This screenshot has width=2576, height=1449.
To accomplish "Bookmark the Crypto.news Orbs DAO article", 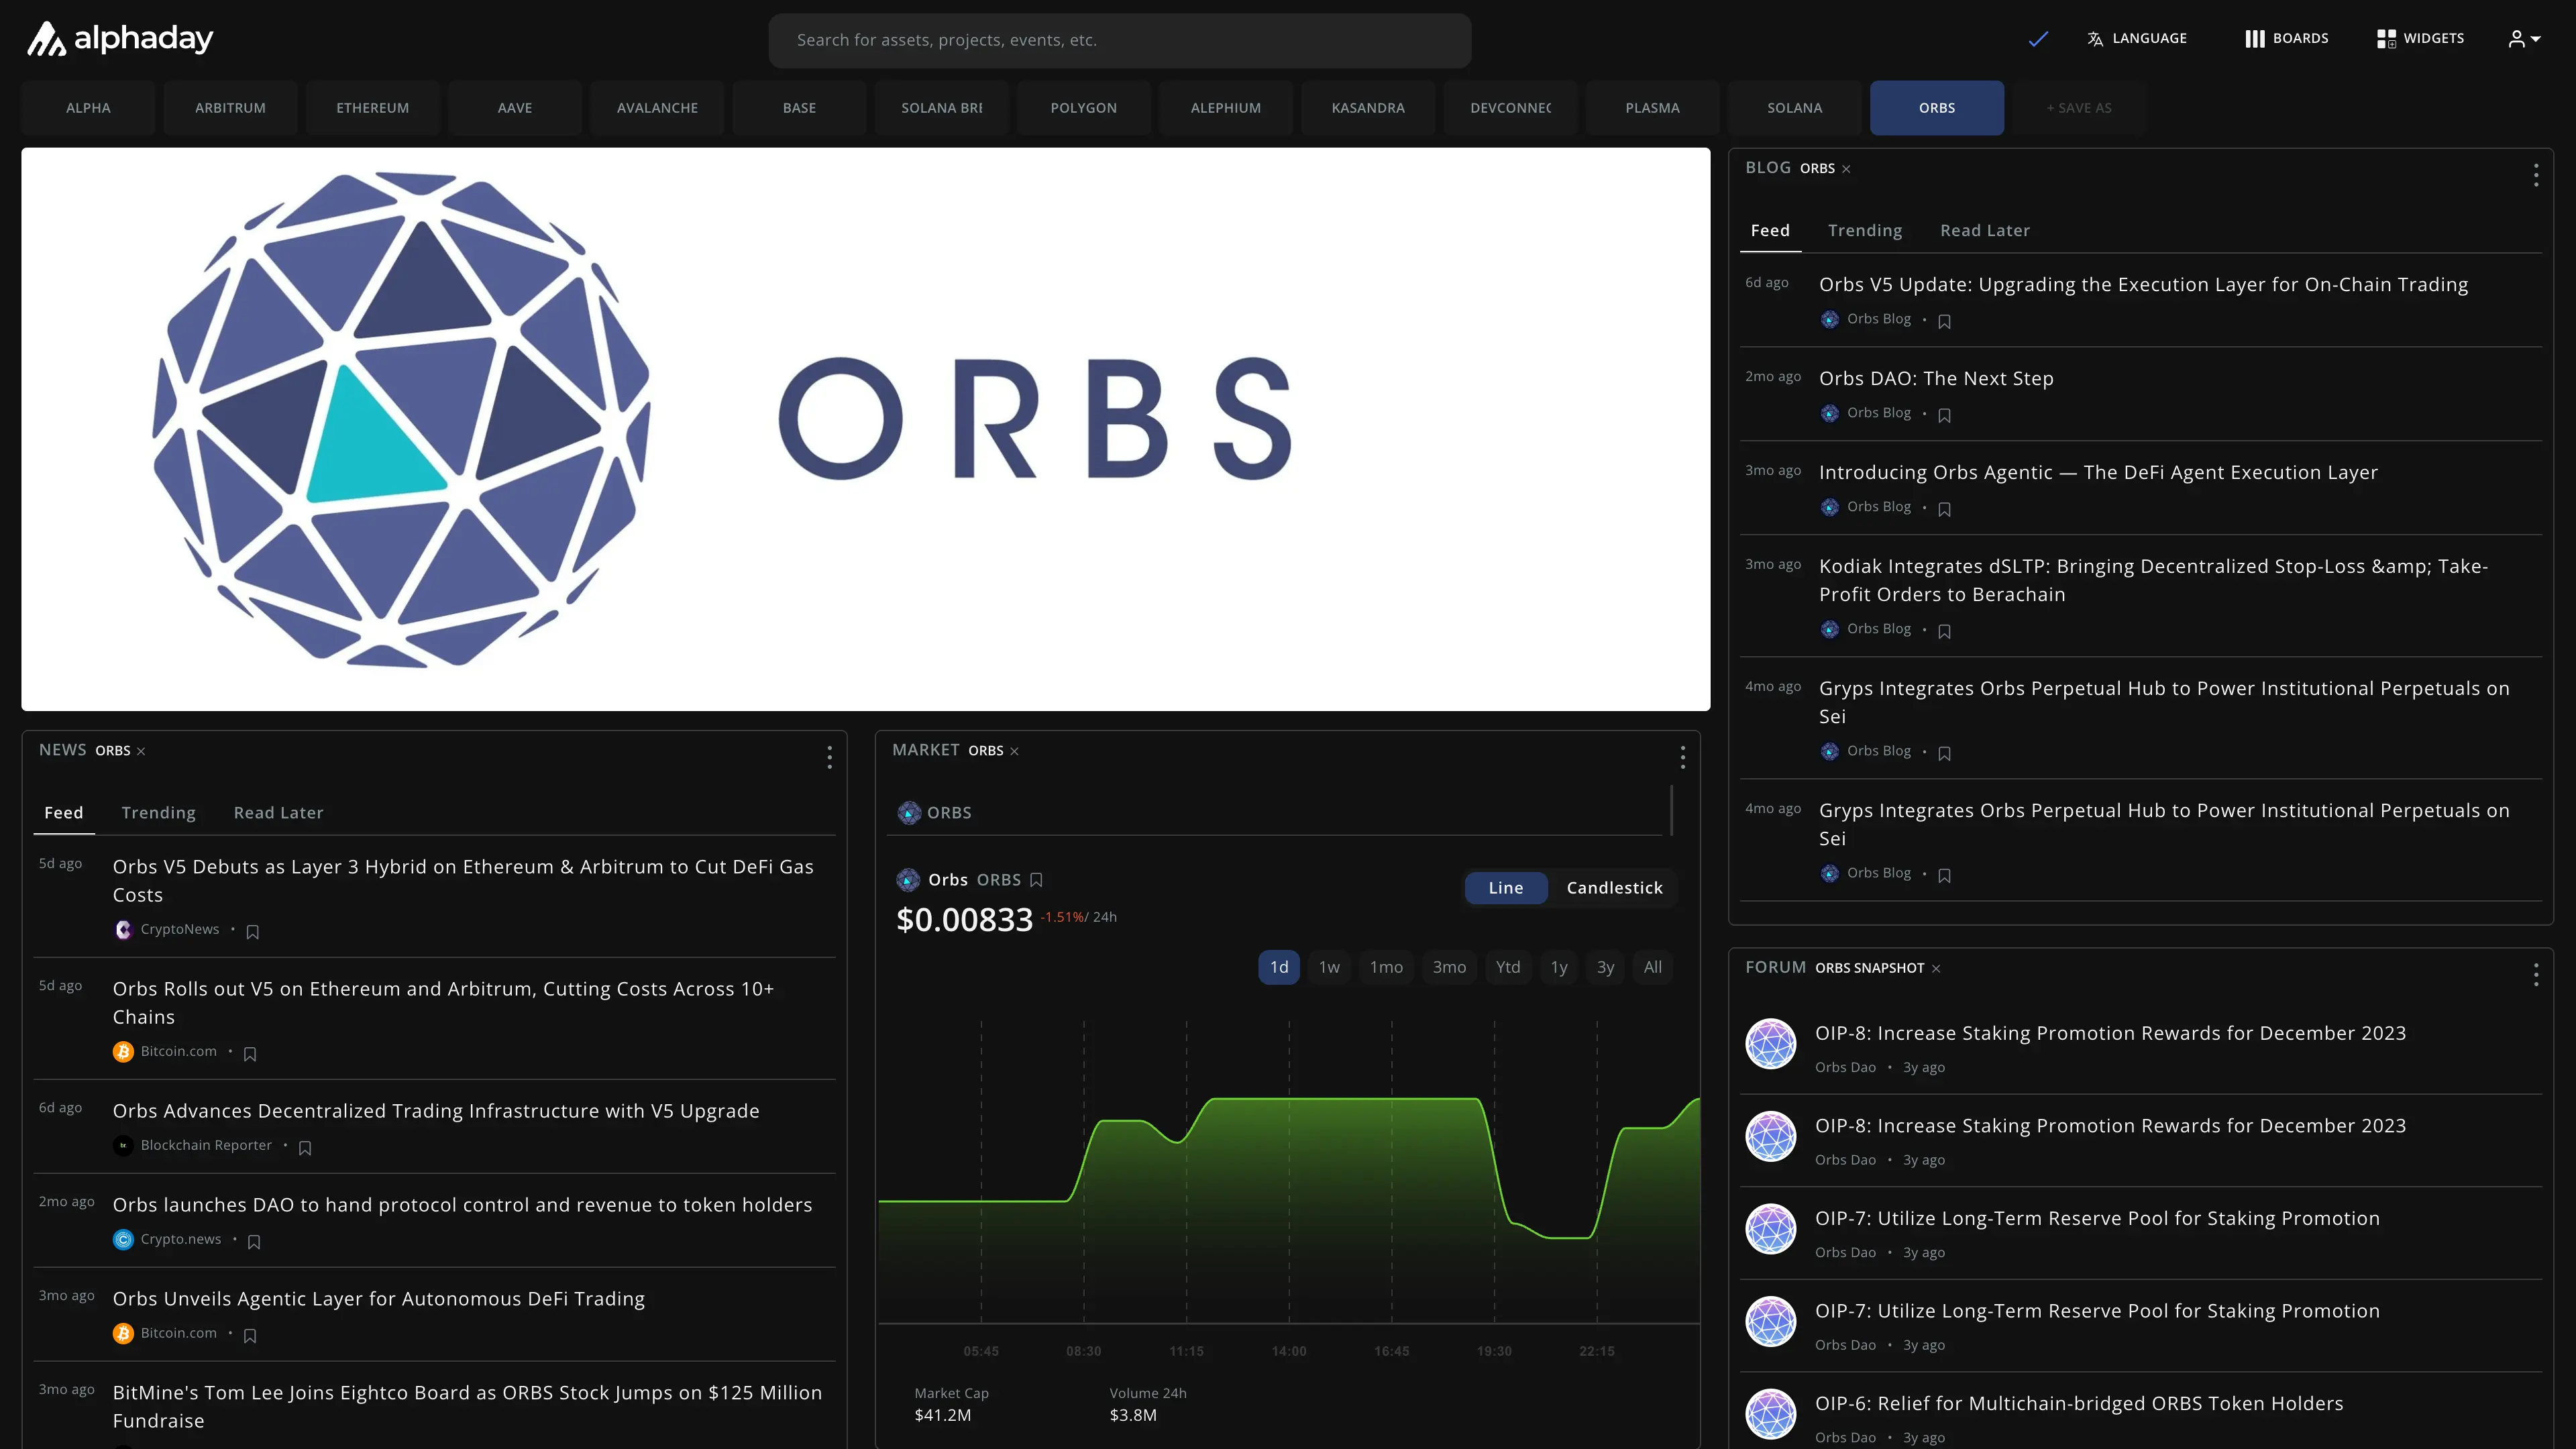I will (254, 1241).
